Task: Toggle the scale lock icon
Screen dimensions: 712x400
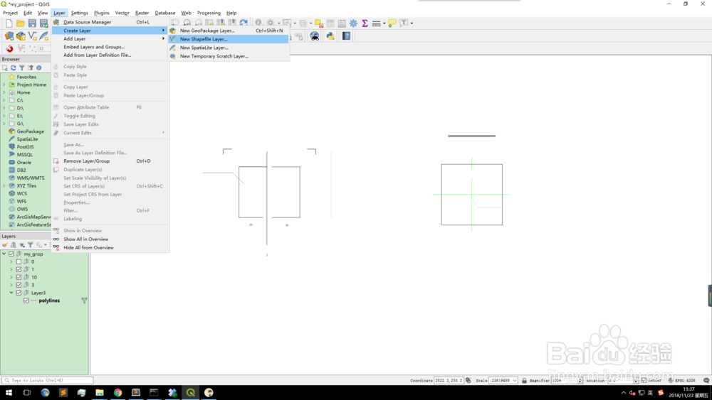Action: click(524, 381)
